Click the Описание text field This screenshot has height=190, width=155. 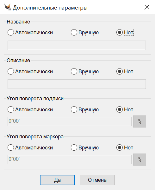pos(77,84)
